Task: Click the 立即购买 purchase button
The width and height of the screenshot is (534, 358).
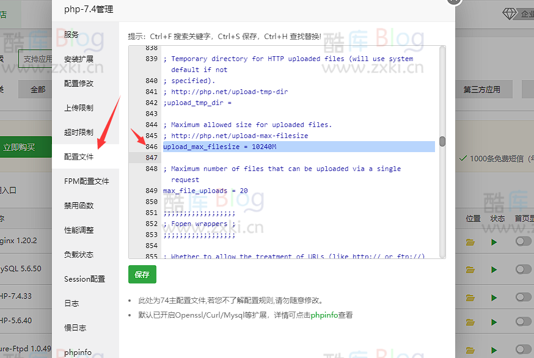Action: click(x=20, y=147)
